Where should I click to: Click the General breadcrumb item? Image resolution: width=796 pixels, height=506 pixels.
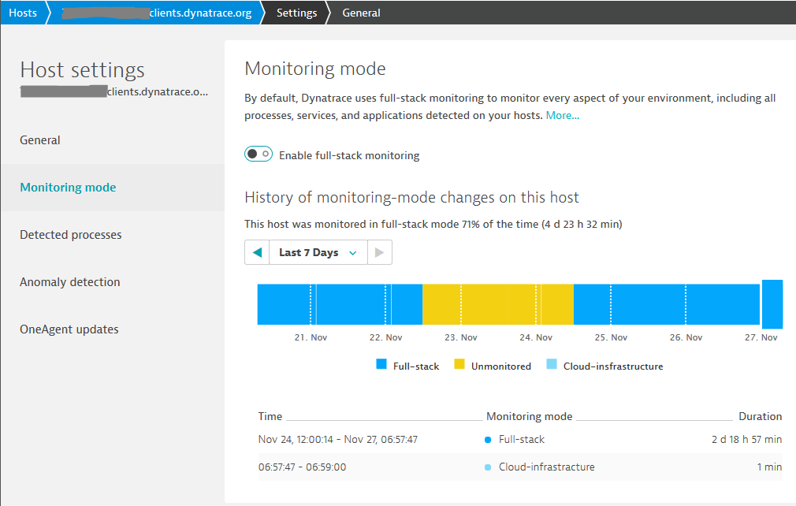[x=361, y=13]
